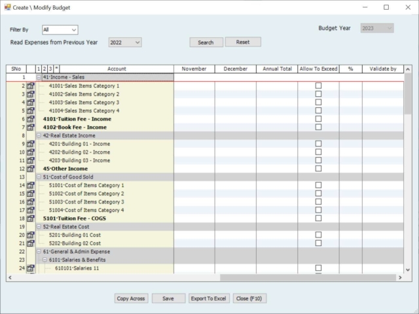Click the row icon for 5201 Building 01 Cost
Image resolution: width=419 pixels, height=314 pixels.
(x=31, y=235)
